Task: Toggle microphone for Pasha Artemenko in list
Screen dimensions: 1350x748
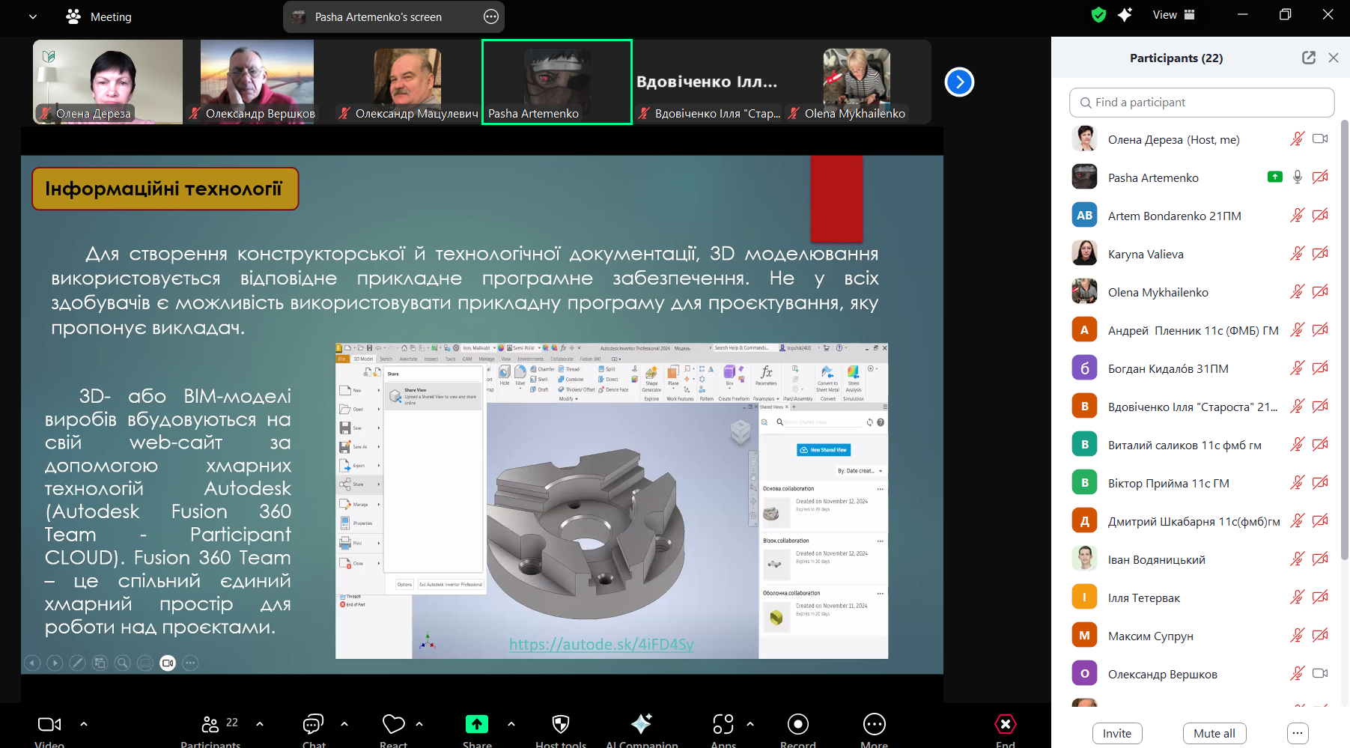Action: click(x=1297, y=177)
